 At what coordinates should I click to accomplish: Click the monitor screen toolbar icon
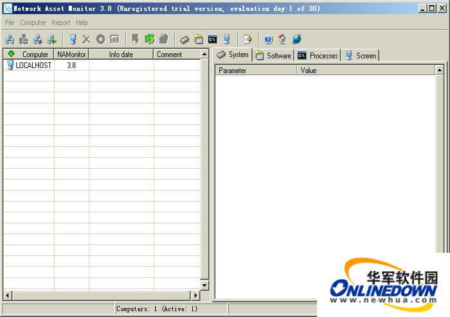[x=227, y=39]
